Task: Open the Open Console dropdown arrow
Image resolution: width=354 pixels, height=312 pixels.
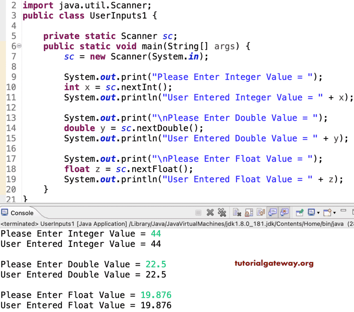Action: tap(334, 212)
